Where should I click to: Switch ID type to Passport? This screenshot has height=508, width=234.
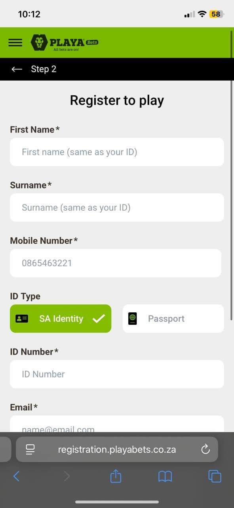click(173, 318)
